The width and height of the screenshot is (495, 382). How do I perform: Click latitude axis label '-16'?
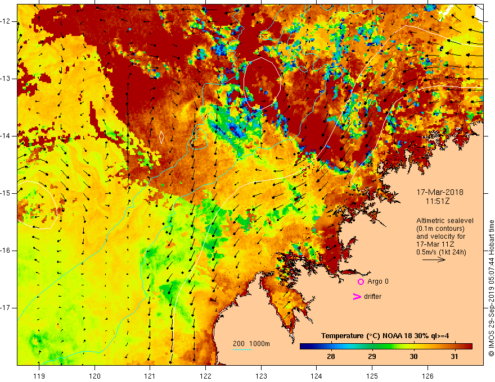pyautogui.click(x=6, y=251)
